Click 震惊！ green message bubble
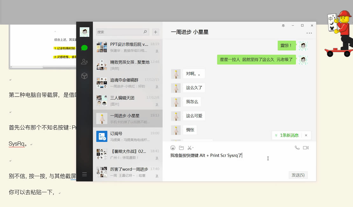The height and width of the screenshot is (207, 353). coord(287,46)
